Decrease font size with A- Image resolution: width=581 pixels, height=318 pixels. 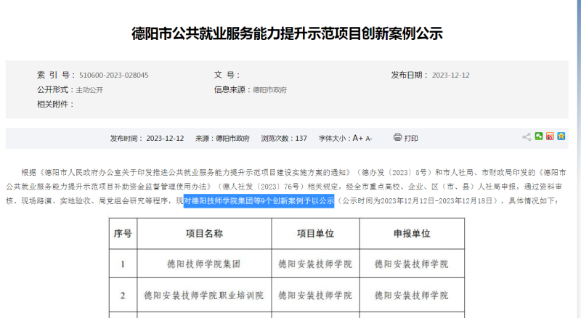pos(369,139)
